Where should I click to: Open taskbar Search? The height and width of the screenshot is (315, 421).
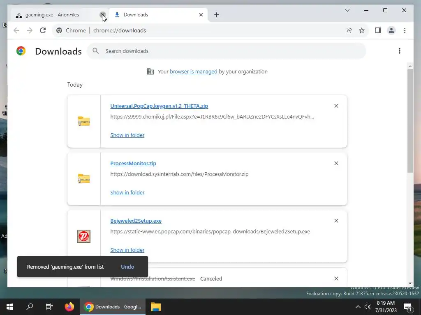pos(30,307)
